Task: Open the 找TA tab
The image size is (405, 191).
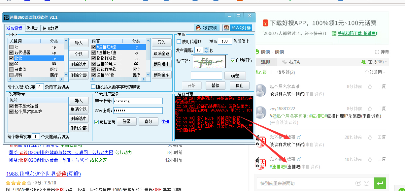Action: (x=291, y=62)
